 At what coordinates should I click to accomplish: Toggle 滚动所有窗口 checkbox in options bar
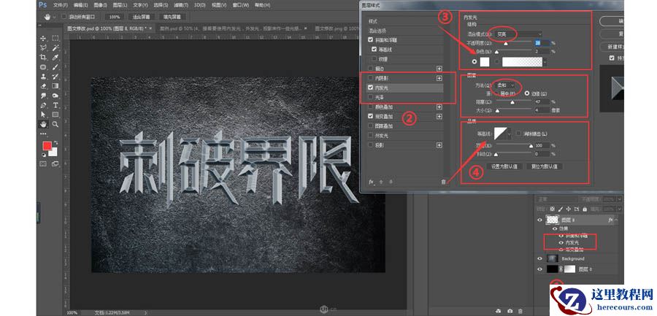(x=64, y=17)
